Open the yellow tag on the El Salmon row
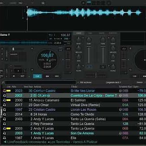This screenshot has width=146, height=146. 9,100
